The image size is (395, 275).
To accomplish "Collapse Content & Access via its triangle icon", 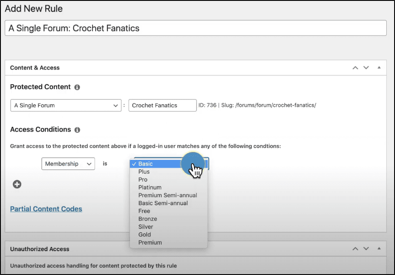I will point(378,67).
